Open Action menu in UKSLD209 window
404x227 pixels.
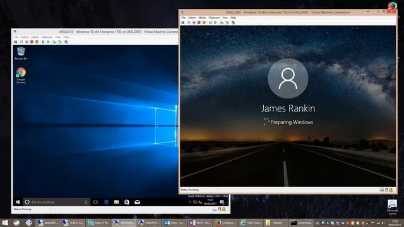192,18
